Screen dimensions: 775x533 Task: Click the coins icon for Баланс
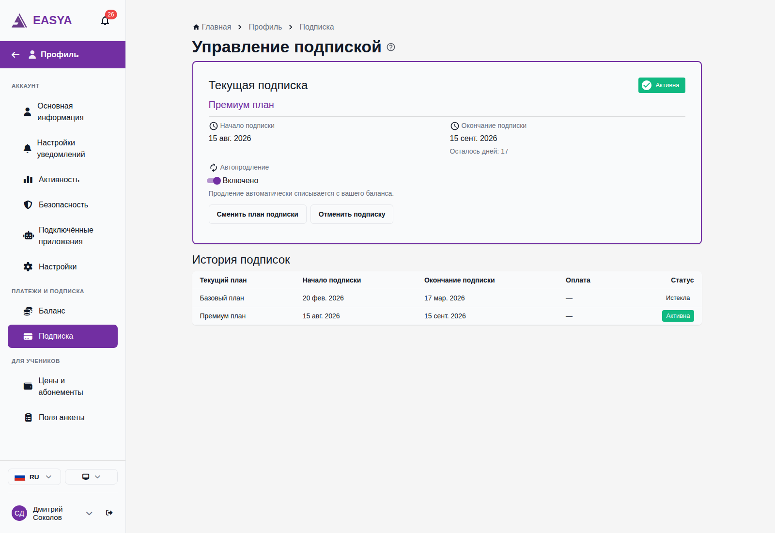coord(28,311)
